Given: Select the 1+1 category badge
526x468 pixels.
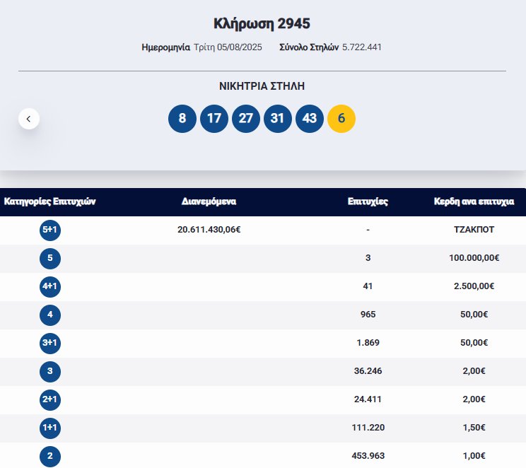Looking at the screenshot, I should pyautogui.click(x=50, y=428).
